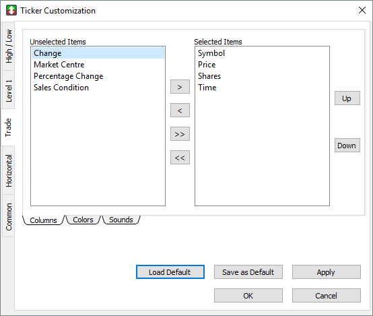Apply the ticker settings
The image size is (373, 316).
327,272
